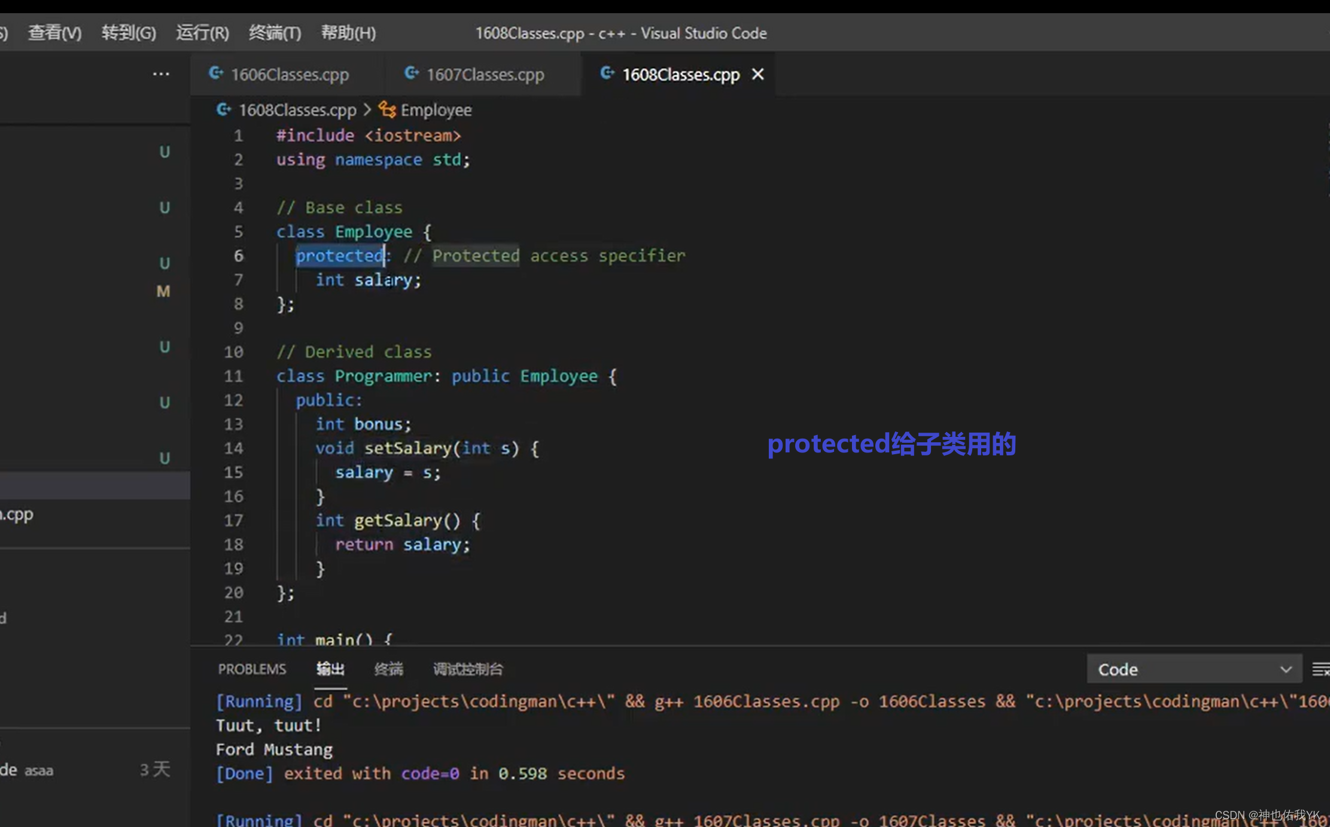Screen dimensions: 1330x827
Task: Close the 1608Classes.cpp editor tab
Action: (757, 74)
